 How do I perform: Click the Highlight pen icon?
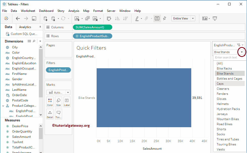pos(137,18)
